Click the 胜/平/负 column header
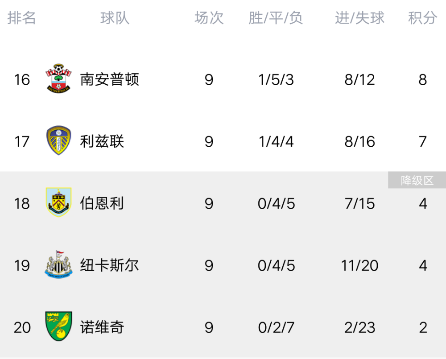 (276, 18)
